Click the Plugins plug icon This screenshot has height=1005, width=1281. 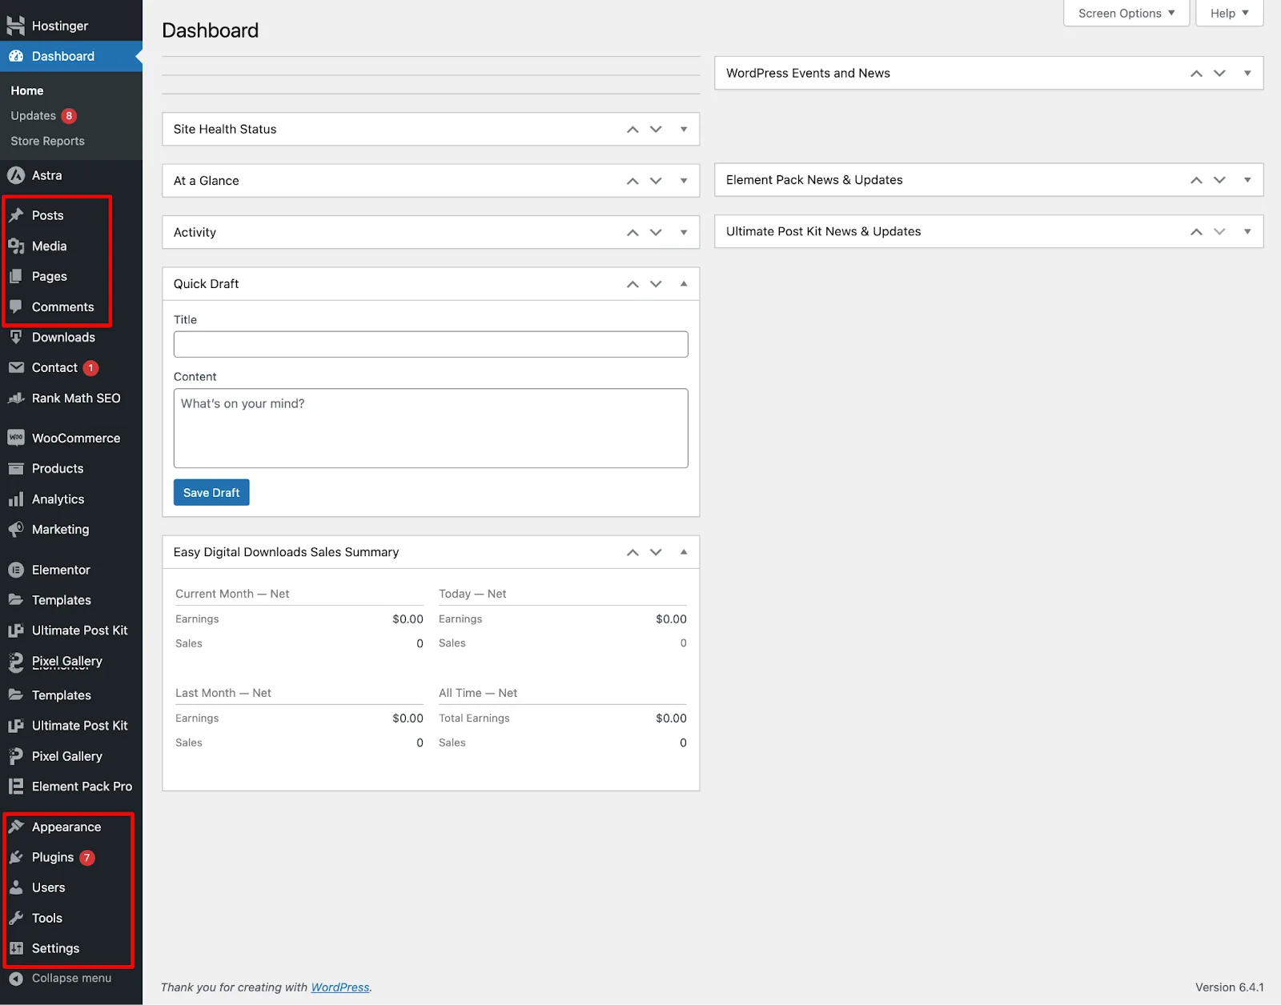(16, 857)
